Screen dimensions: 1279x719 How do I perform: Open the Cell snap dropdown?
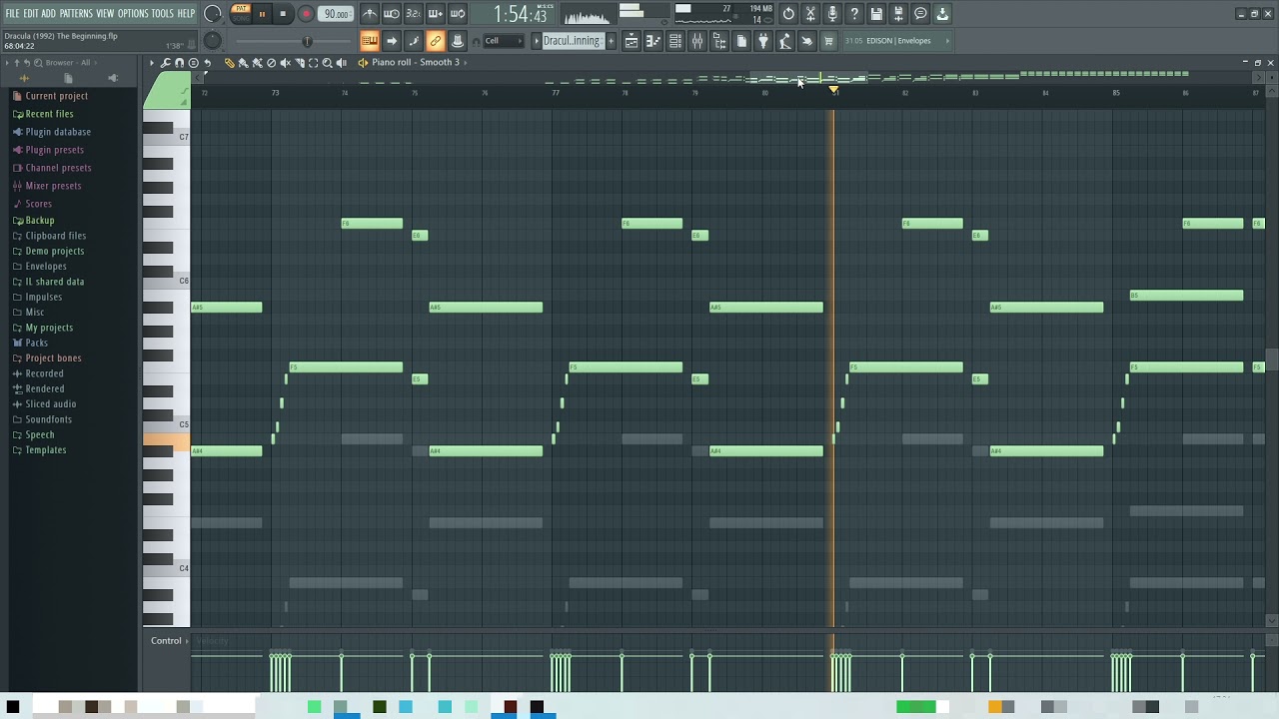[503, 41]
